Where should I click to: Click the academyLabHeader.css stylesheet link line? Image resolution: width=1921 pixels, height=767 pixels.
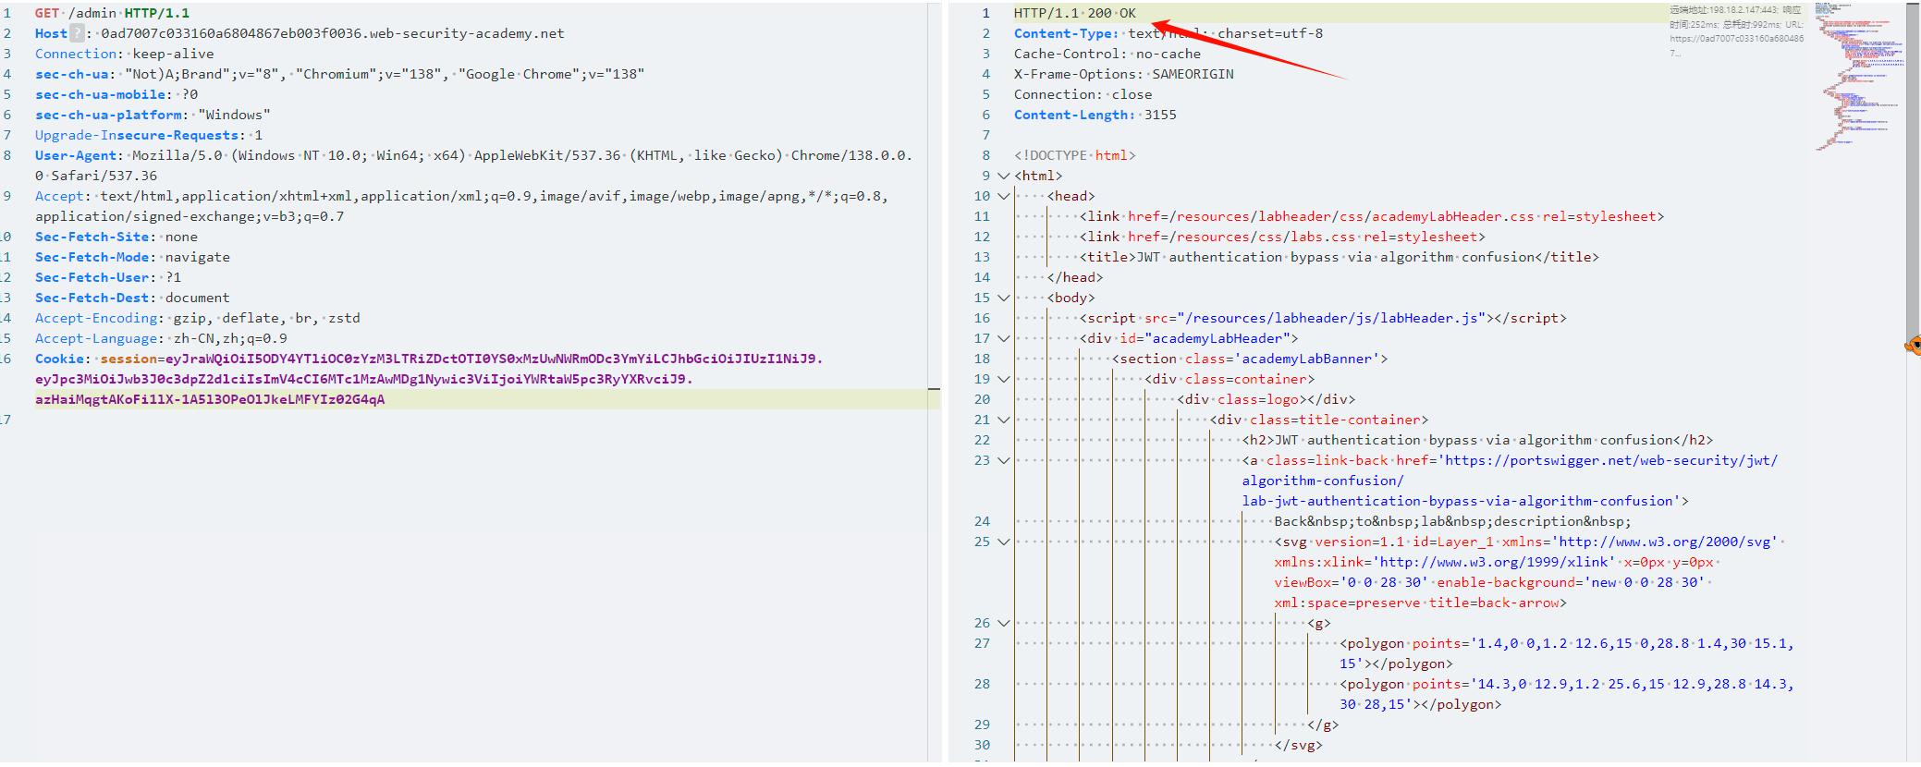[1372, 216]
